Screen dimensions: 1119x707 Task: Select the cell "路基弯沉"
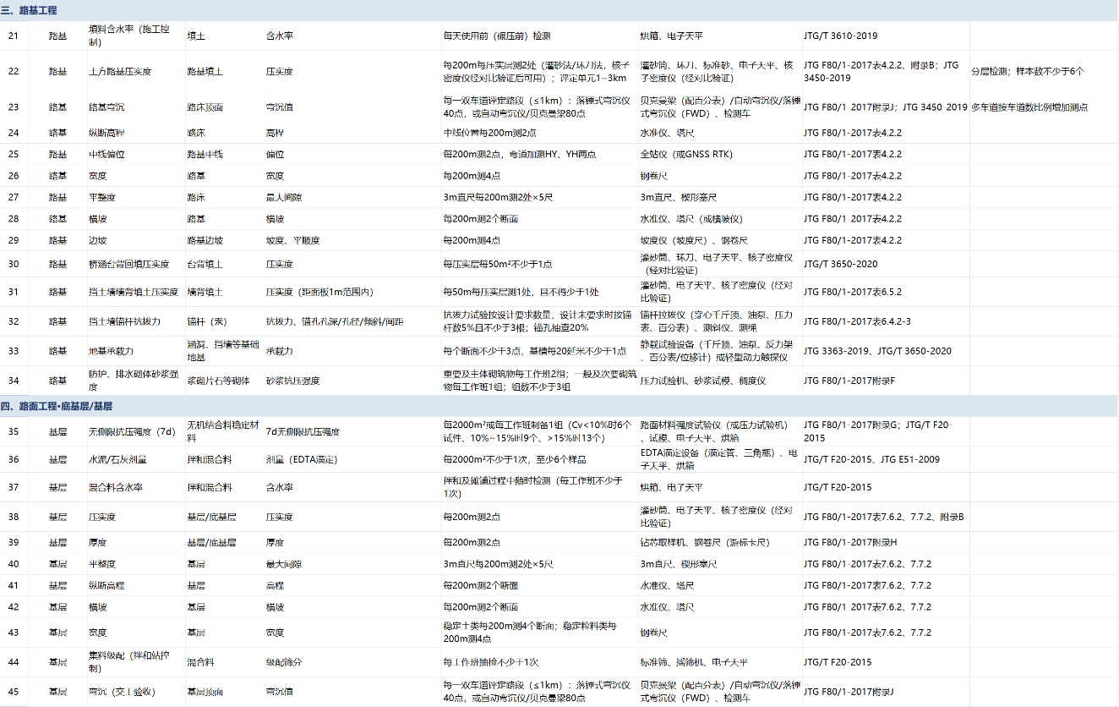point(106,107)
